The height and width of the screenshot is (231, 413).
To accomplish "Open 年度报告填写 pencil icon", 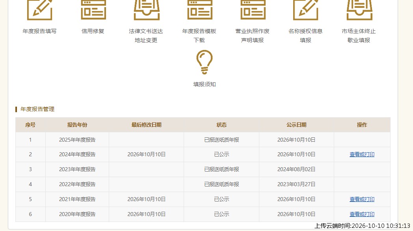I will pos(40,10).
